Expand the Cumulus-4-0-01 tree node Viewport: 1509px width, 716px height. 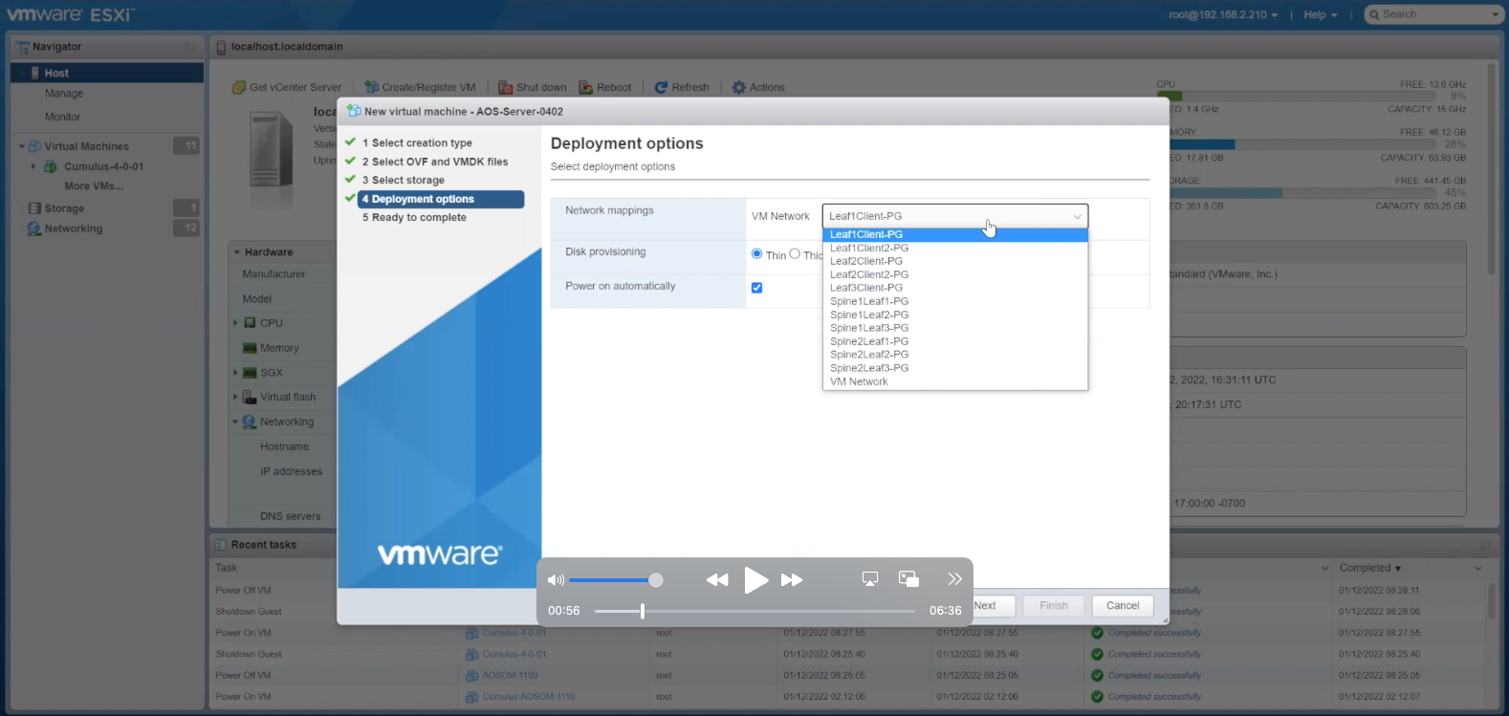pyautogui.click(x=33, y=166)
